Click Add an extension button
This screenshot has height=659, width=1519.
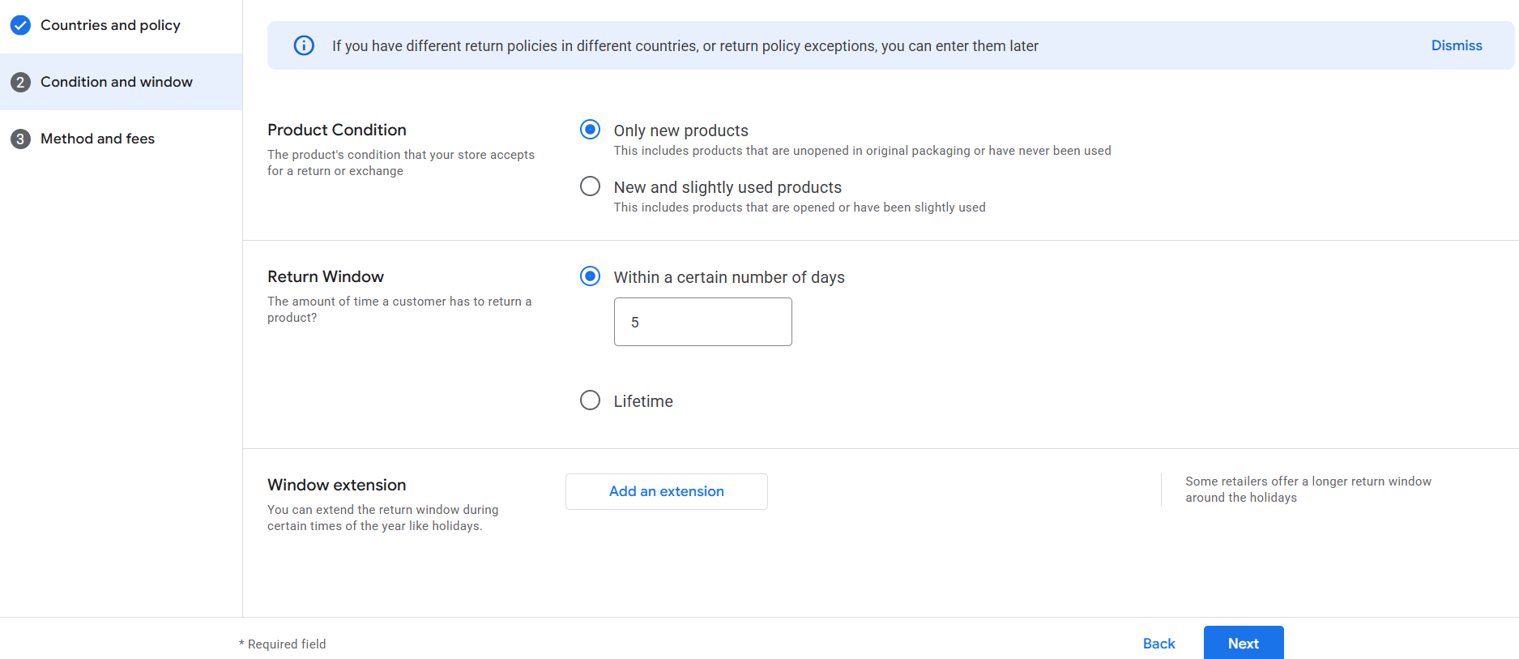coord(667,491)
